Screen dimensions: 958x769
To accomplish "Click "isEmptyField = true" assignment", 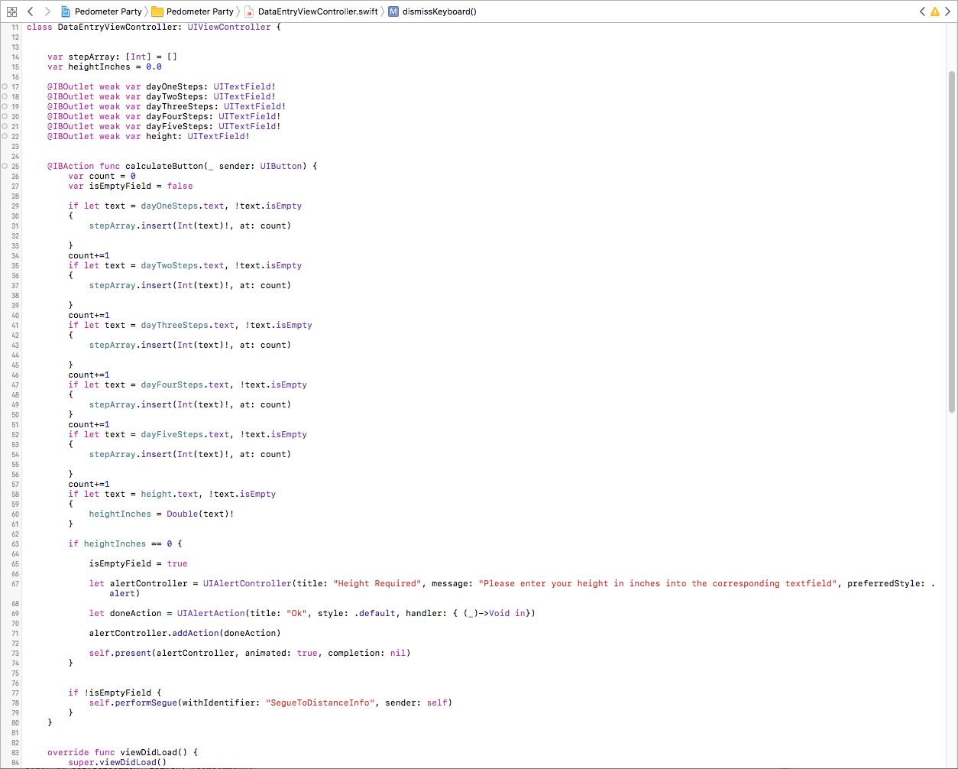I will pos(138,563).
